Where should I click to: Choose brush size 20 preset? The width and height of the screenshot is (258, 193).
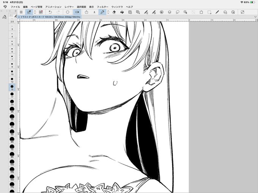coord(12,103)
